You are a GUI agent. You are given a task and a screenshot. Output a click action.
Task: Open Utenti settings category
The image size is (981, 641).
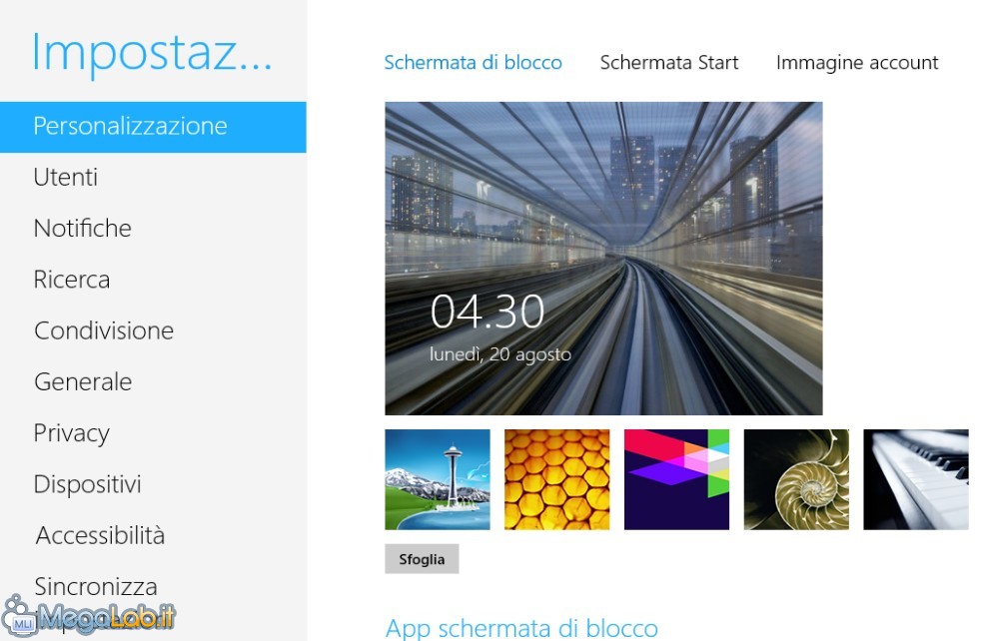point(66,177)
